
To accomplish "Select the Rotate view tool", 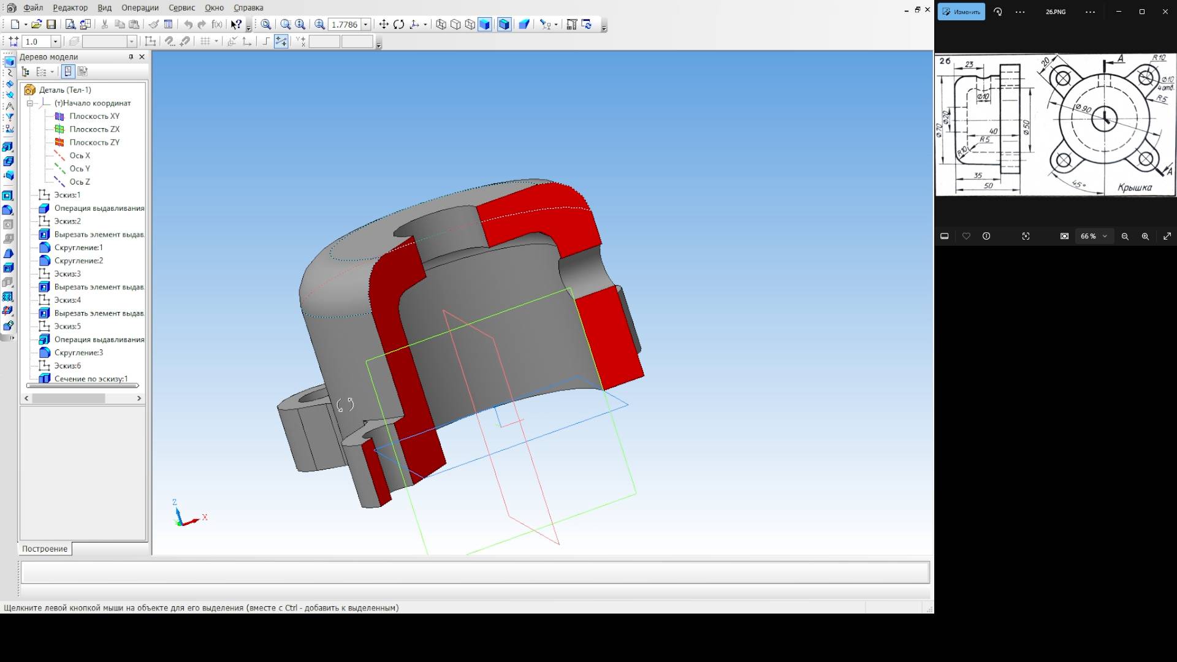I will coord(399,25).
